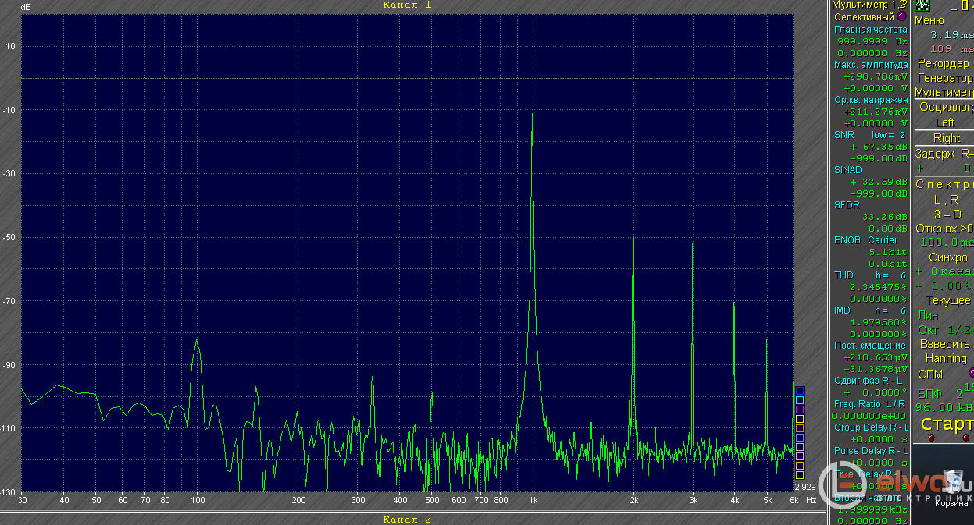Enable the Left channel

click(945, 122)
